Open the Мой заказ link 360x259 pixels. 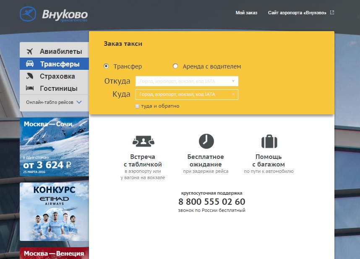[x=246, y=13]
